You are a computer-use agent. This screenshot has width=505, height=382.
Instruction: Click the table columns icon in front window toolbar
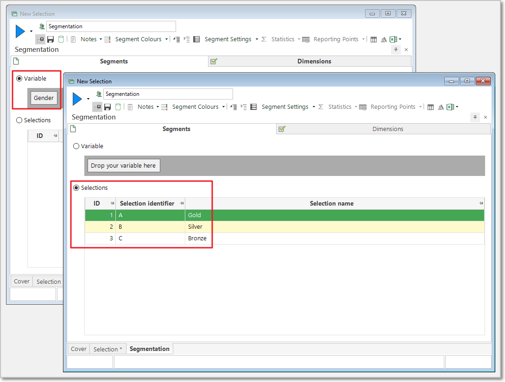tap(430, 107)
